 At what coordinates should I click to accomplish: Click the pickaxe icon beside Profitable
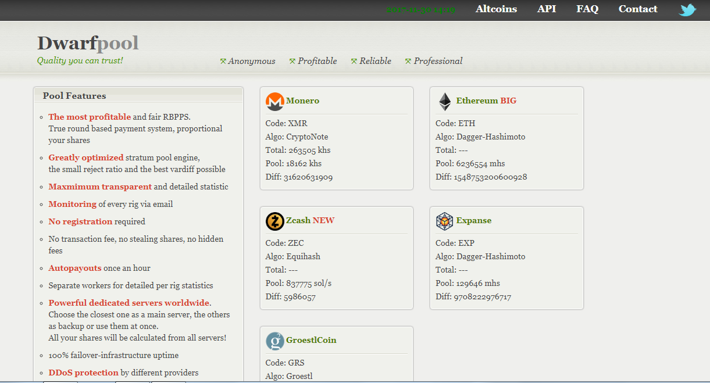(x=292, y=61)
